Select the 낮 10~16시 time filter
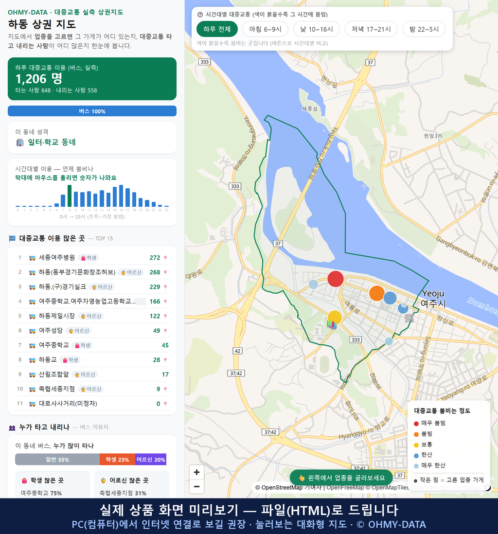Screen dimensions: 498x534 [x=317, y=29]
